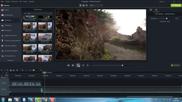Click timeline zoom-in plus icon

pyautogui.click(x=41, y=70)
